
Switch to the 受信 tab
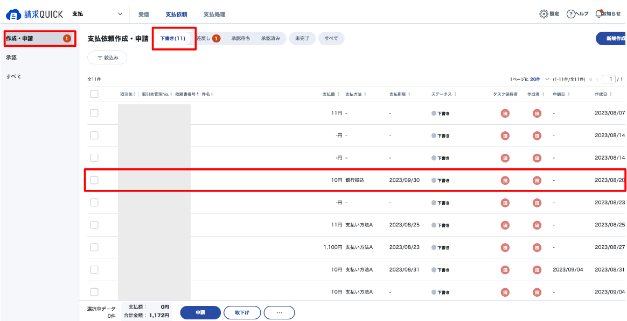(144, 15)
